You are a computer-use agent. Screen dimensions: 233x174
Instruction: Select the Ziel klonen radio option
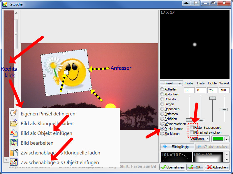[162, 134]
